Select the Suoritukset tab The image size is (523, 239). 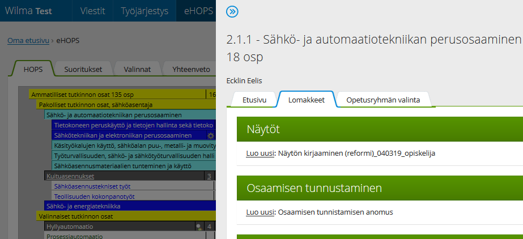[83, 69]
